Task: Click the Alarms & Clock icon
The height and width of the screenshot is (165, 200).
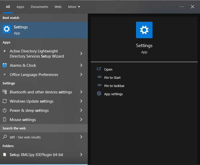Action: click(x=5, y=65)
